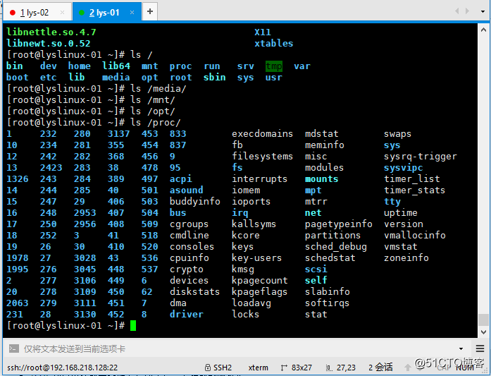Click the highlighted tmp directory name

[274, 66]
